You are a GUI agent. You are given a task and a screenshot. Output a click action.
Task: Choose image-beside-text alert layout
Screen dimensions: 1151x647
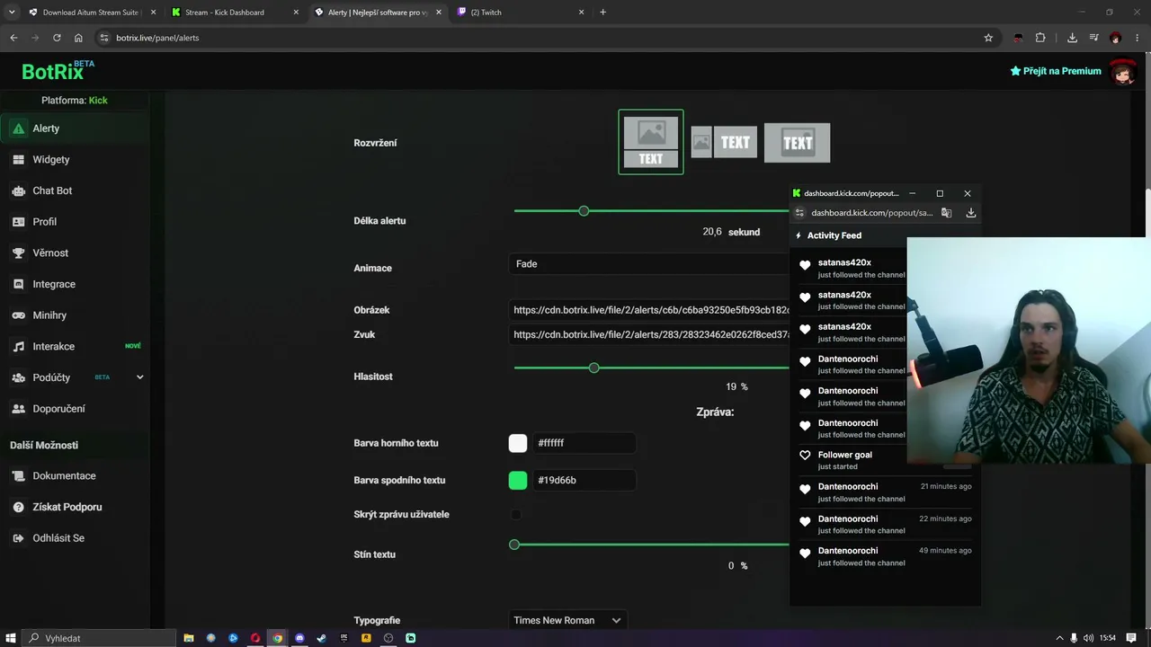(723, 142)
